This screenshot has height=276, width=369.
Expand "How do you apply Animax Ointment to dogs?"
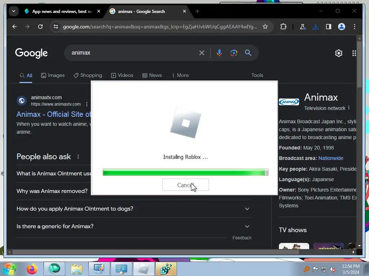pos(134,209)
